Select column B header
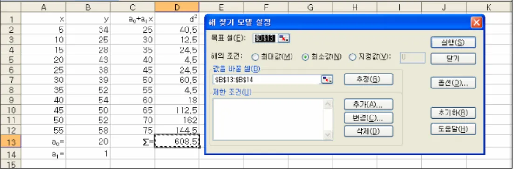The width and height of the screenshot is (516, 169). coord(88,7)
